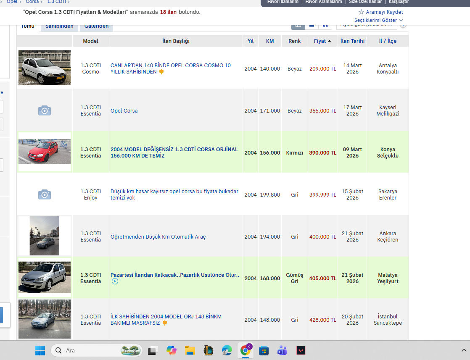
Task: Click the model cell 1.3 CDTI Enjoy
Action: (x=90, y=194)
